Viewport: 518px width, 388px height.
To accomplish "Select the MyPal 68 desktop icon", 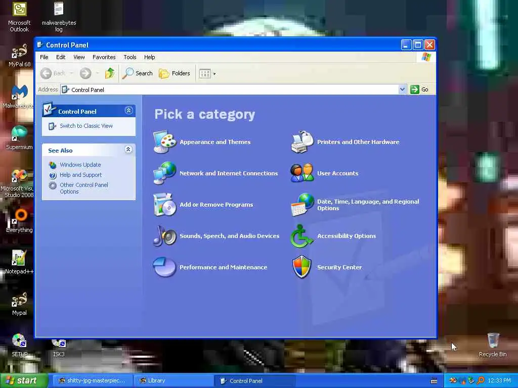I will [x=19, y=56].
